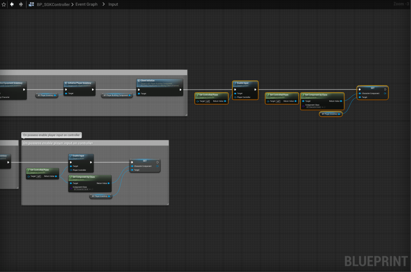The image size is (411, 272).
Task: Click the blueprint icon beside BP_SGKController
Action: (31, 4)
